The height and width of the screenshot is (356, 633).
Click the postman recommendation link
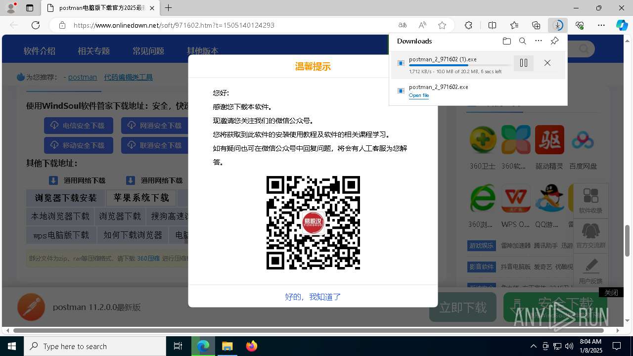[x=83, y=77]
